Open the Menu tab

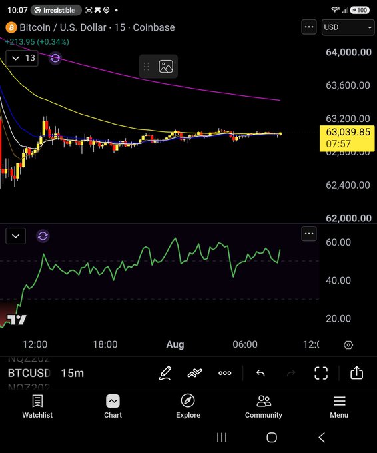339,407
